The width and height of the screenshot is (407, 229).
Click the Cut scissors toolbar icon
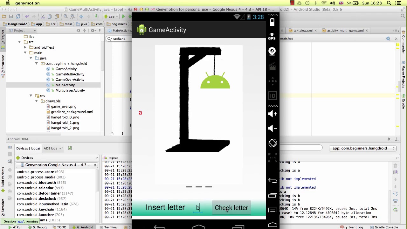pos(42,17)
